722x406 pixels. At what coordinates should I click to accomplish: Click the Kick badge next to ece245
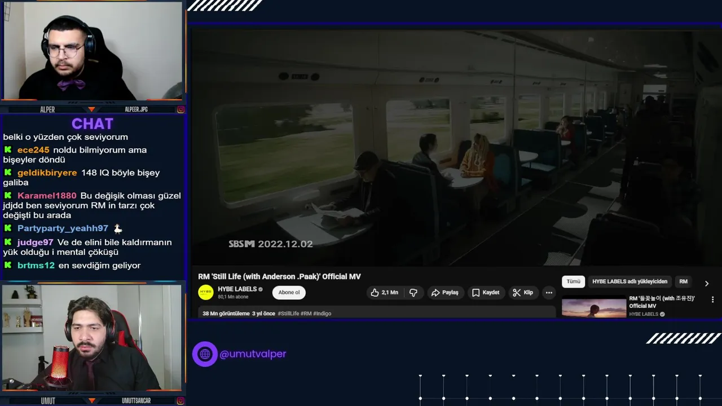click(x=8, y=150)
